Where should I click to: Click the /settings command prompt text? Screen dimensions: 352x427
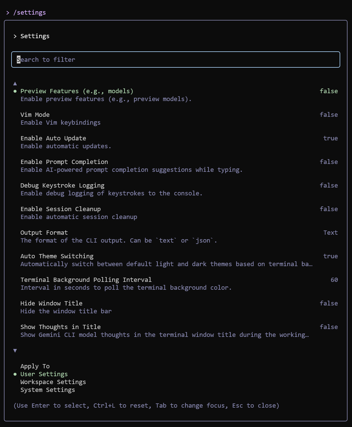click(29, 13)
